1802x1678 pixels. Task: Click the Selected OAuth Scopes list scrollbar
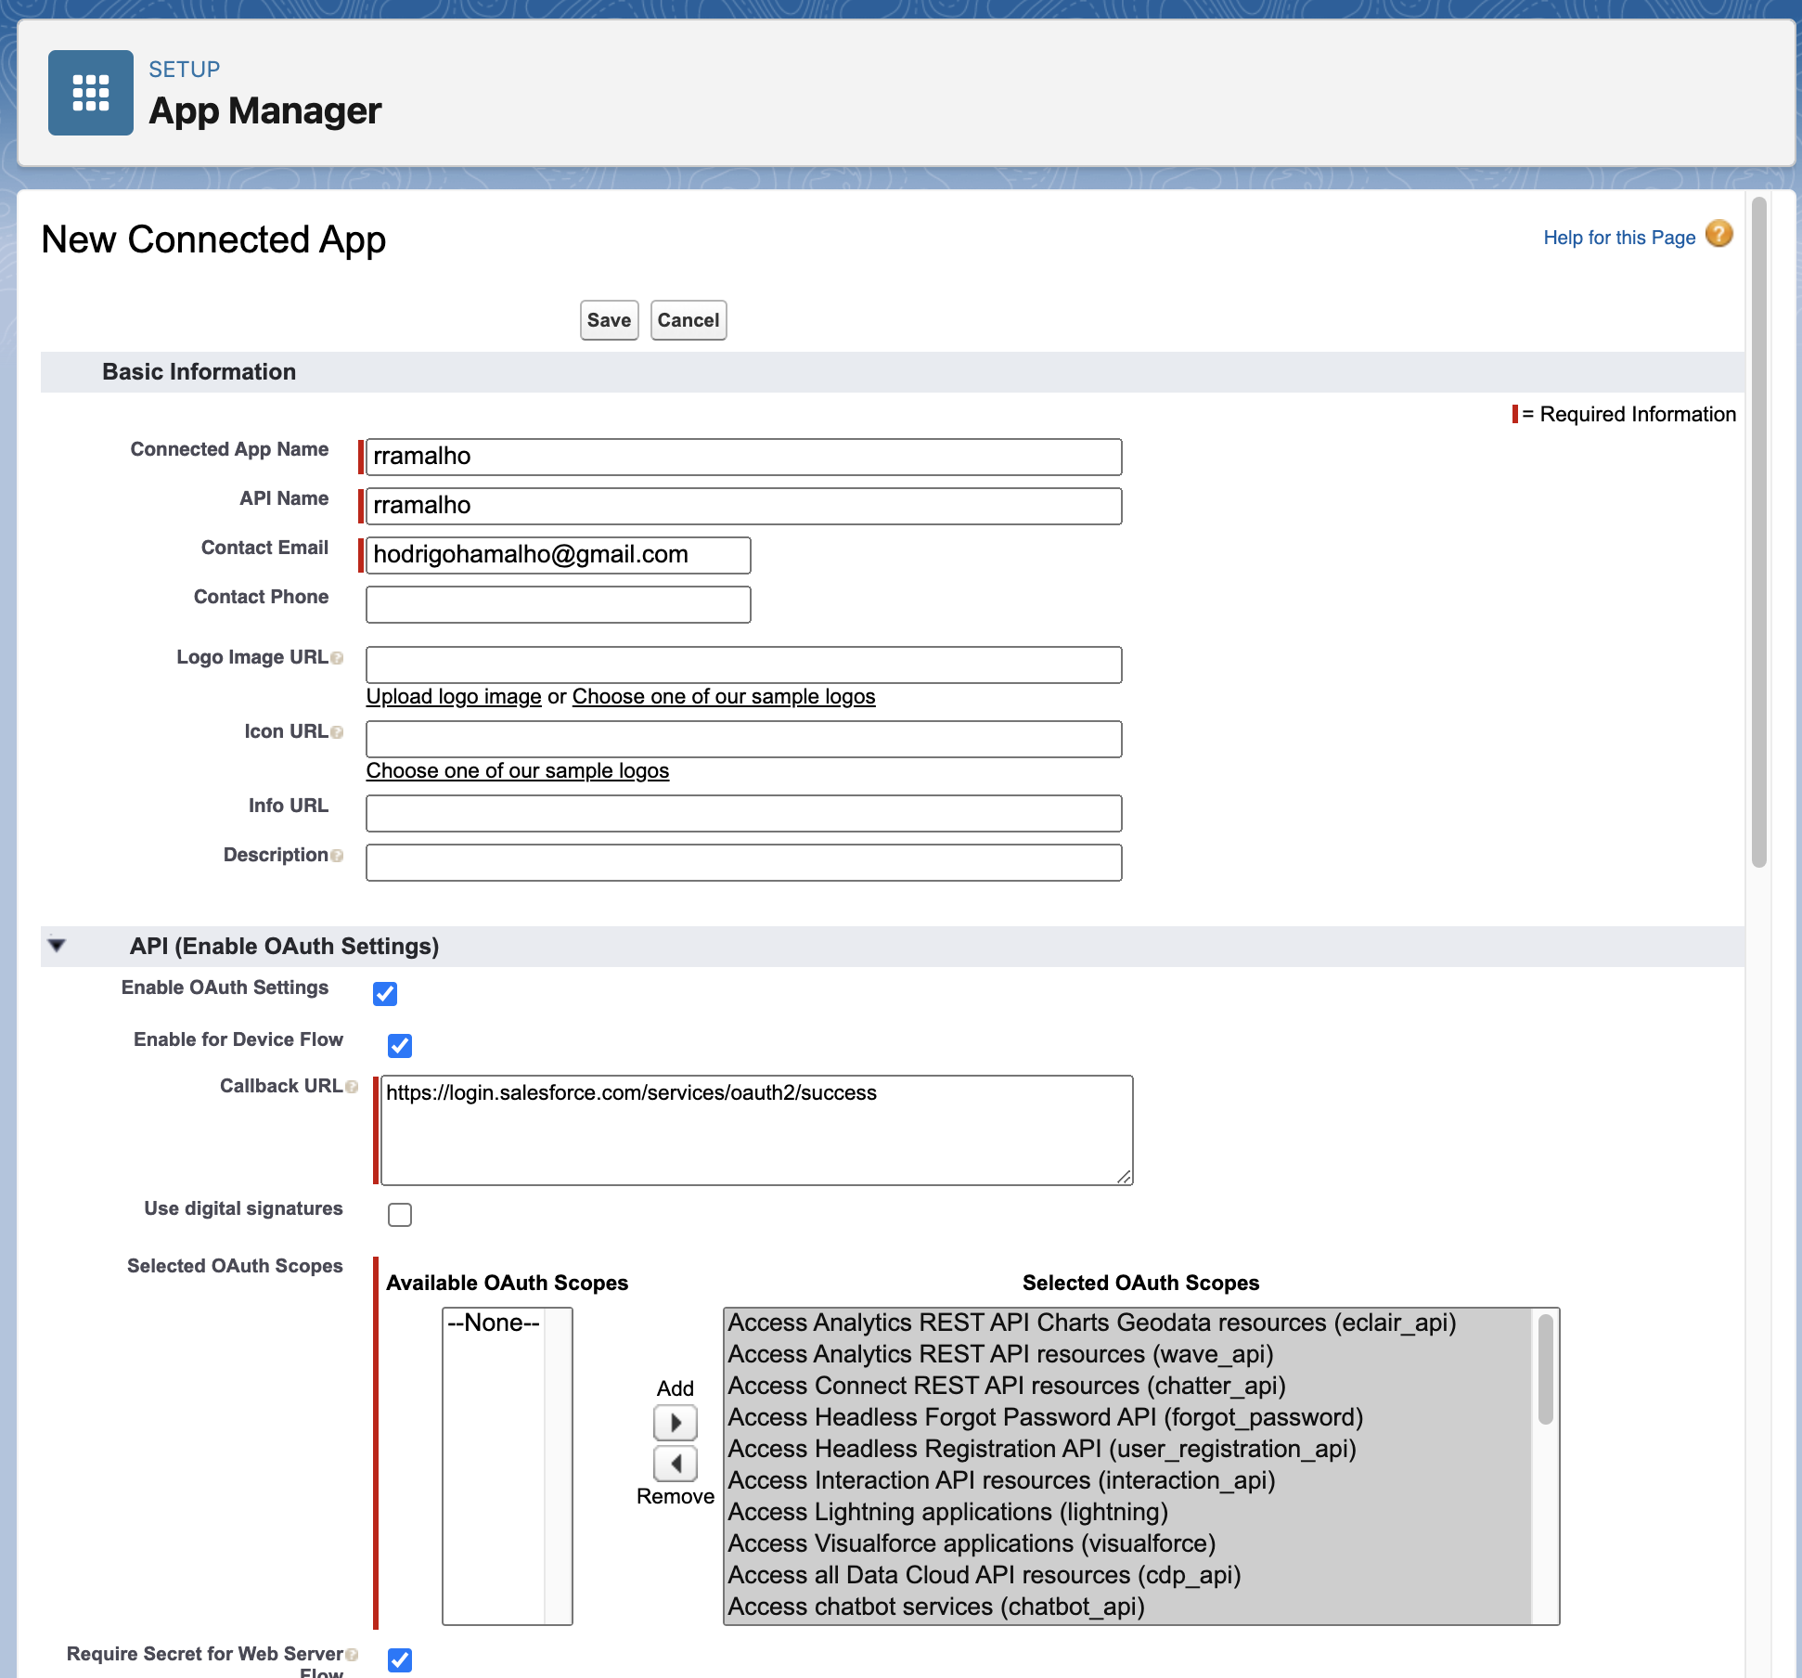point(1545,1371)
